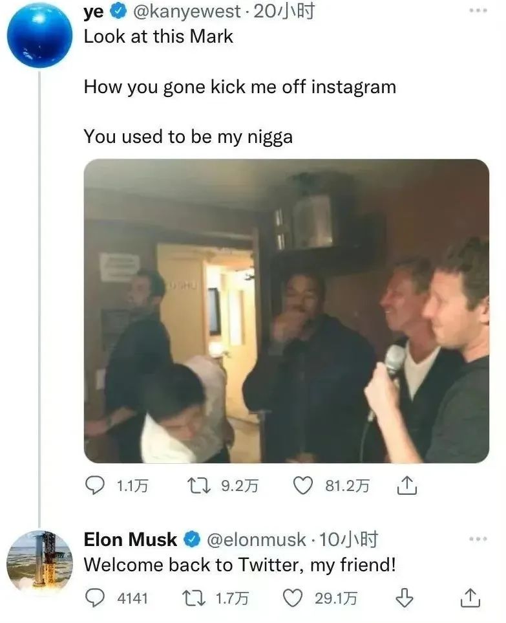Image resolution: width=506 pixels, height=623 pixels.
Task: Open ye's tweet via 20小时 timestamp
Action: tap(284, 12)
